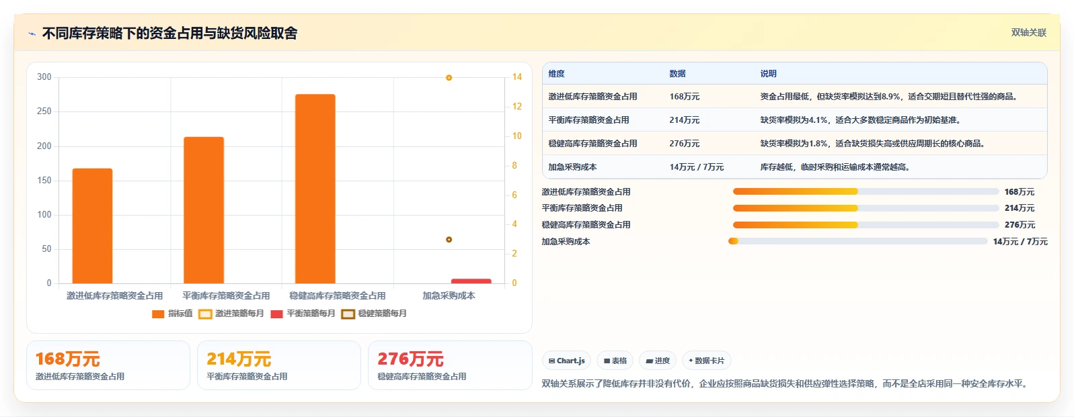
Task: Click the small red bar above 加急采购成本
Action: point(471,281)
